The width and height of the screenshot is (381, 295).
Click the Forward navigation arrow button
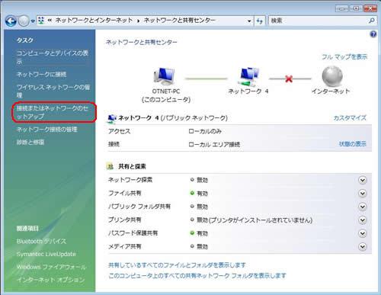pos(24,21)
